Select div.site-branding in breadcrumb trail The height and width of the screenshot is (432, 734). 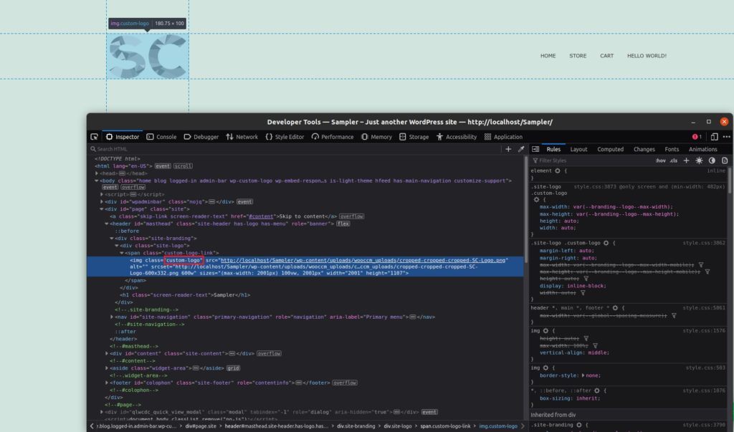pos(356,426)
